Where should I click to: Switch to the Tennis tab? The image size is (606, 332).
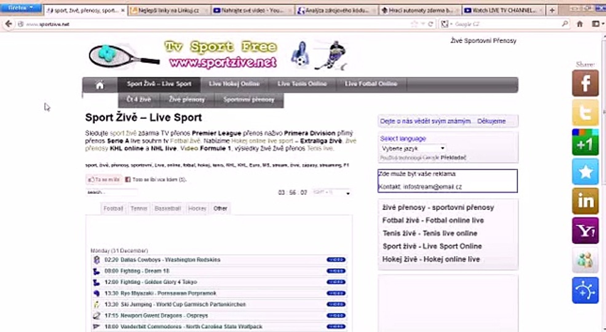[x=139, y=208]
